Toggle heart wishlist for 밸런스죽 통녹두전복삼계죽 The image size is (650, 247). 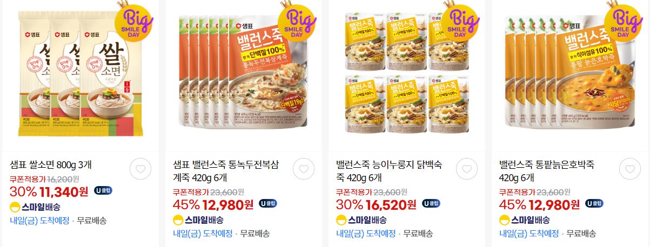point(303,169)
